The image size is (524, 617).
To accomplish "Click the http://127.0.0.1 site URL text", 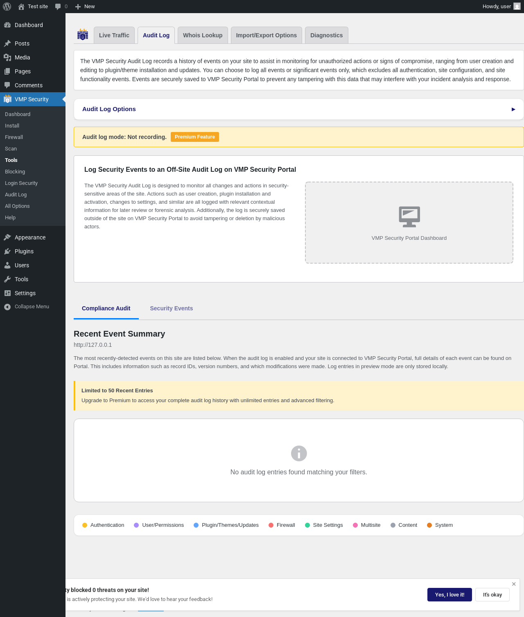I will pyautogui.click(x=93, y=345).
